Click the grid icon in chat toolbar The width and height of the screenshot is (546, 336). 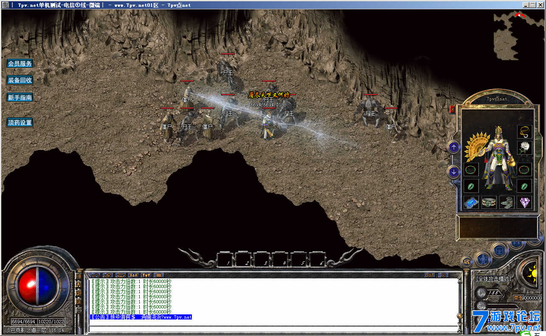159,275
